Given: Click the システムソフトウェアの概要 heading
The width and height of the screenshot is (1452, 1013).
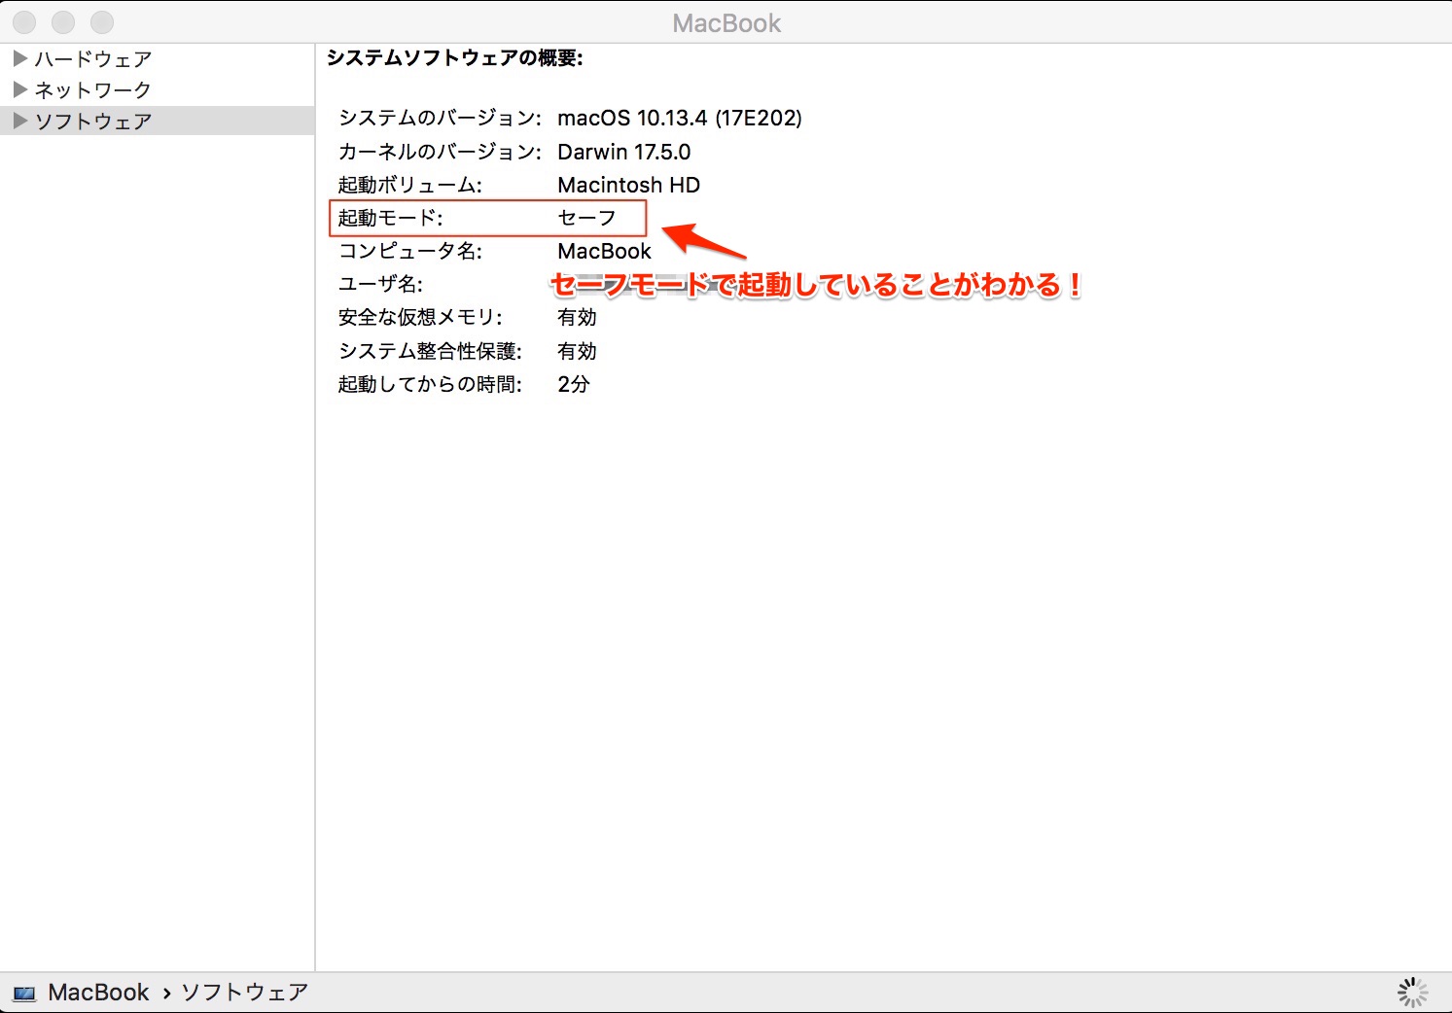Looking at the screenshot, I should (454, 58).
